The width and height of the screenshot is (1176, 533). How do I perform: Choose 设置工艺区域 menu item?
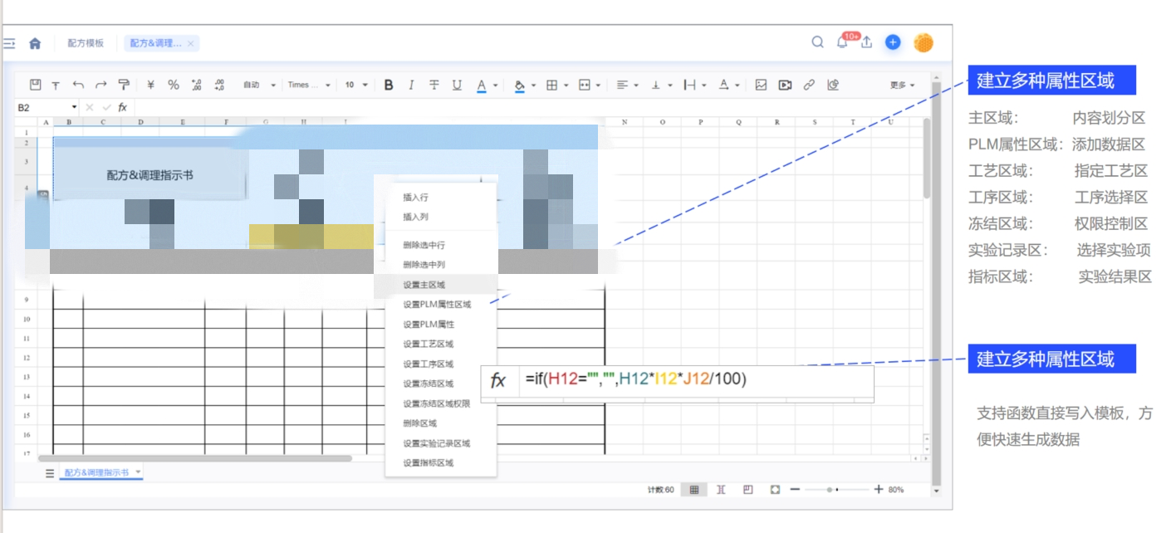428,344
